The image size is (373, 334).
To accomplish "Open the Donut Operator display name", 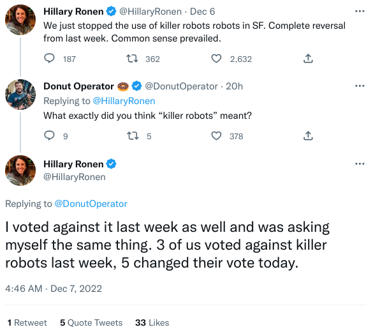I will [78, 86].
